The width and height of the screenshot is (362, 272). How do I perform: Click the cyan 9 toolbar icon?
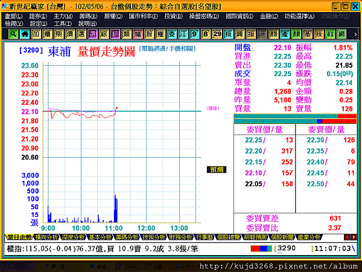pos(194,34)
